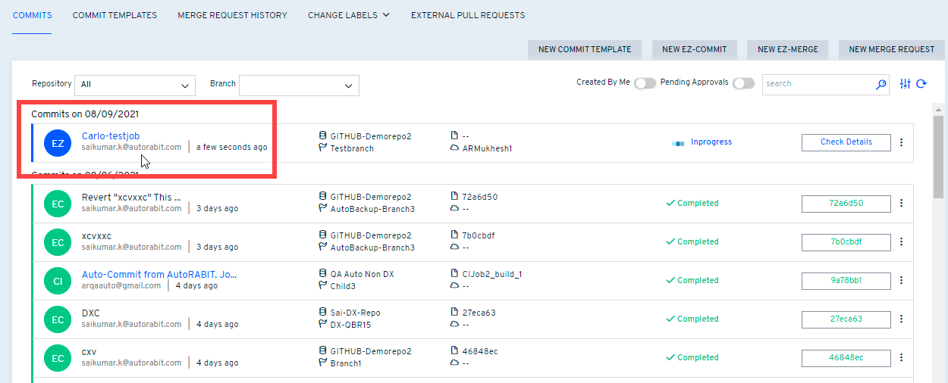Expand the Change Labels menu

[x=349, y=15]
